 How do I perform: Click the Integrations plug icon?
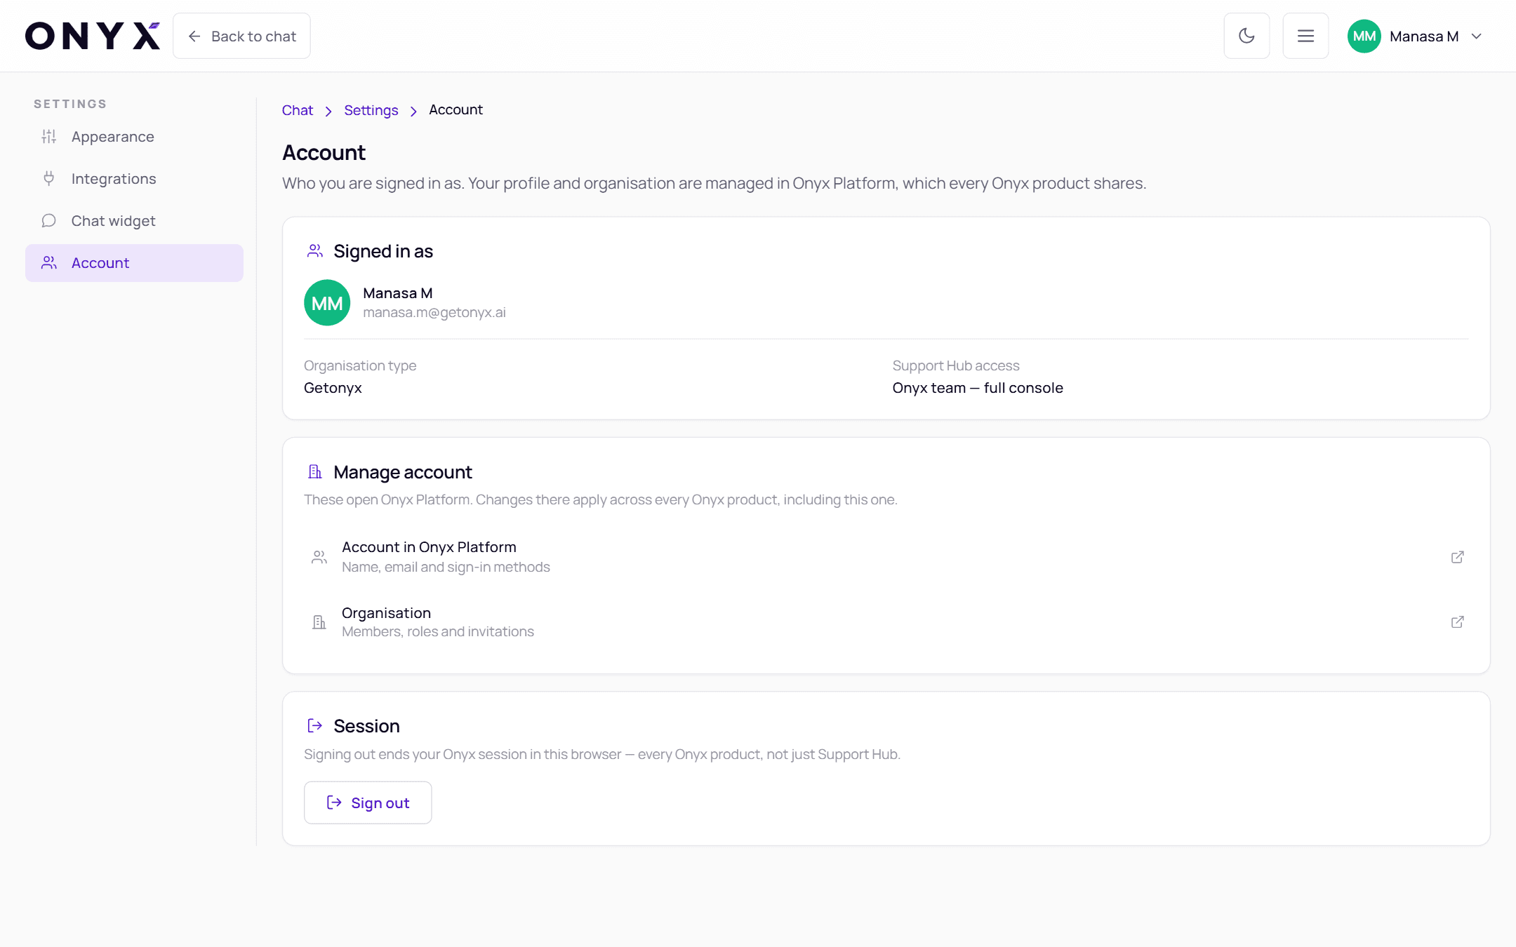[48, 179]
